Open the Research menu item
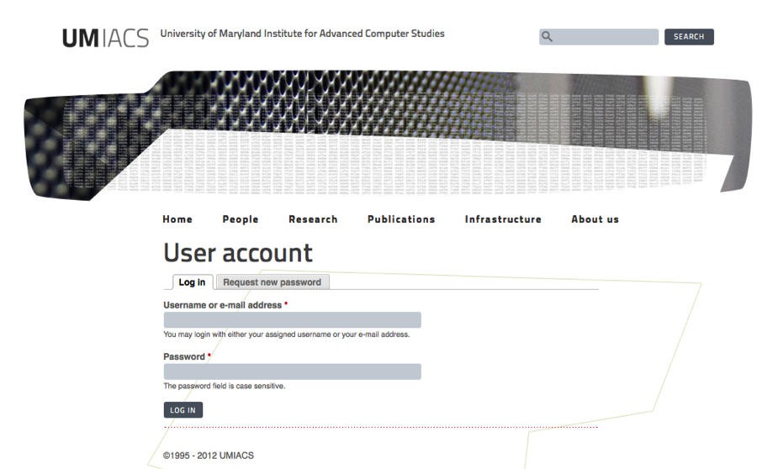The width and height of the screenshot is (757, 469). click(313, 219)
